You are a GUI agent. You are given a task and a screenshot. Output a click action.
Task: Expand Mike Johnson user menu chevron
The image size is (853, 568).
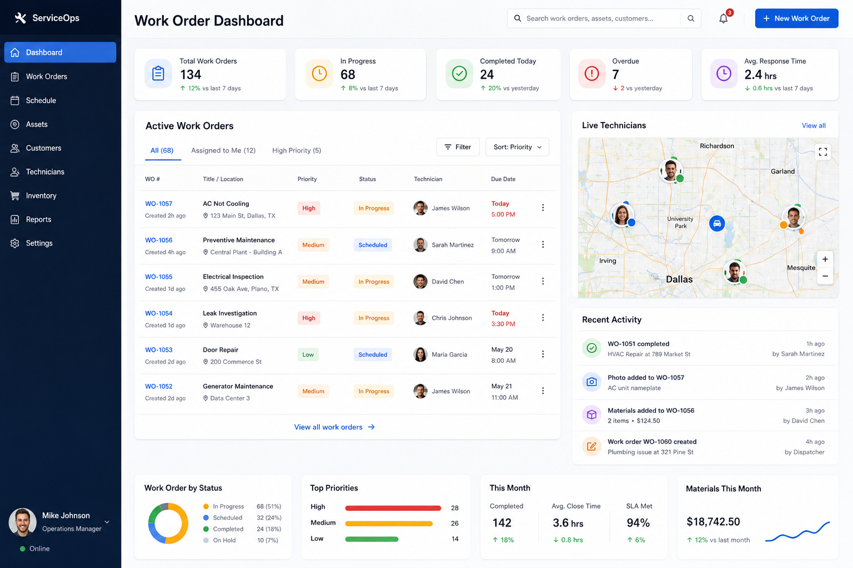[x=107, y=522]
